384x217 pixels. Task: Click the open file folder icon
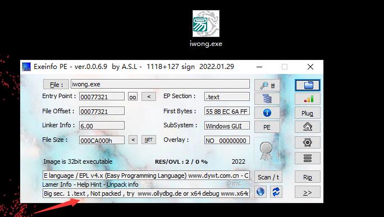(308, 85)
